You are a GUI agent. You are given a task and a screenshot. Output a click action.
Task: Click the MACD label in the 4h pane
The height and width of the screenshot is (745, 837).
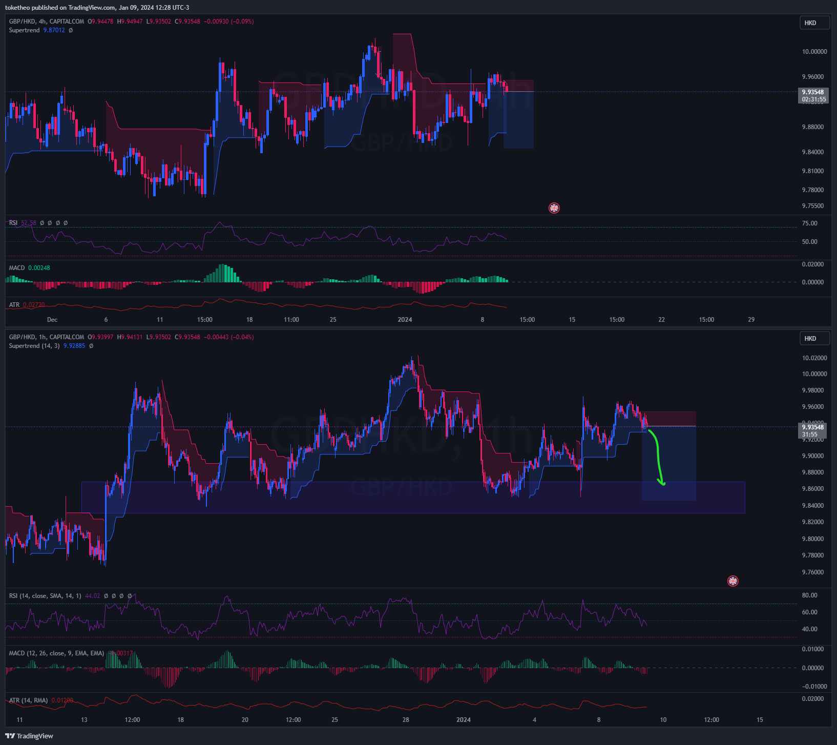pos(17,268)
